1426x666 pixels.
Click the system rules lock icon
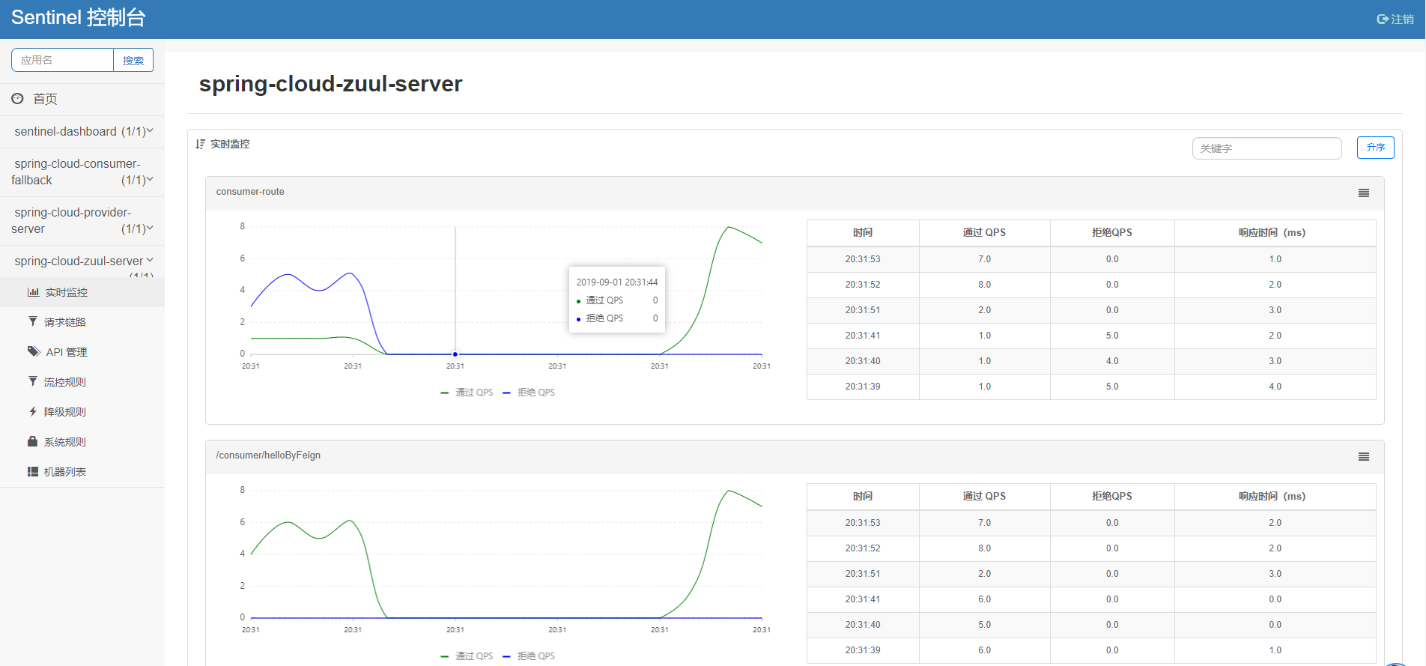(x=33, y=441)
